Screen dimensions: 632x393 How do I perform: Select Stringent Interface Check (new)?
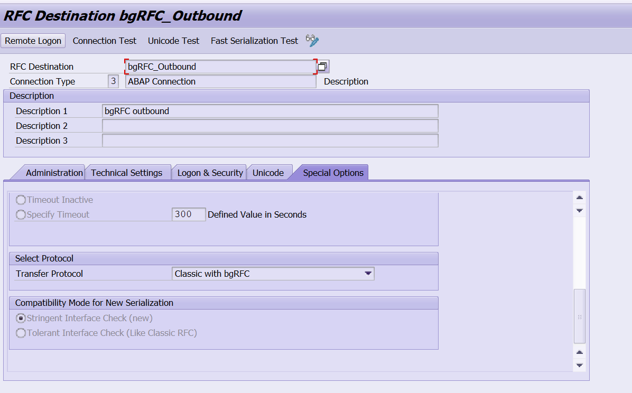pos(20,318)
